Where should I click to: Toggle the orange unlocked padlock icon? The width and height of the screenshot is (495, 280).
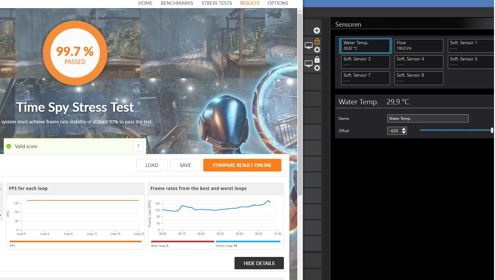coord(317,42)
